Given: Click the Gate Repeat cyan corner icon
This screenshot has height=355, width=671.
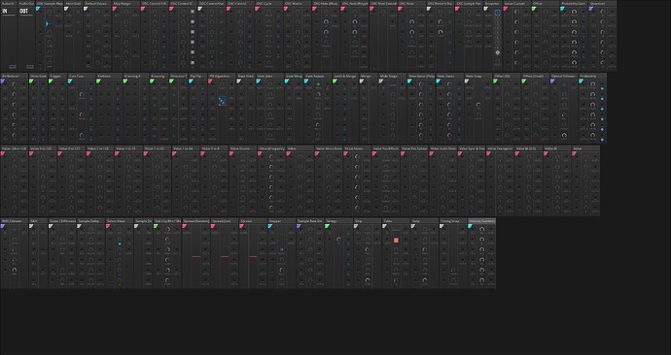Looking at the screenshot, I should pos(306,81).
